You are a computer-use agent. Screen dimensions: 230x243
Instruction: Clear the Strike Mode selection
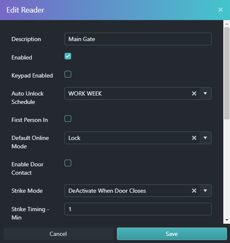coord(194,191)
